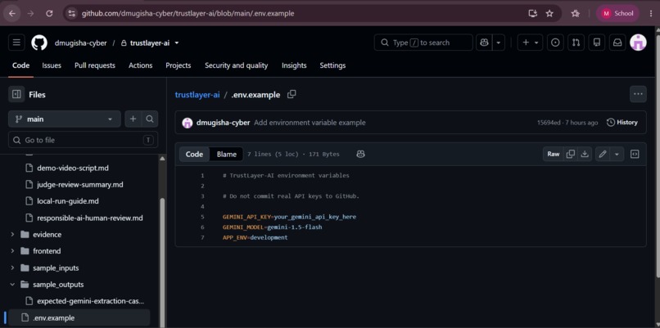Open the Insights tab
The height and width of the screenshot is (328, 660).
[294, 65]
